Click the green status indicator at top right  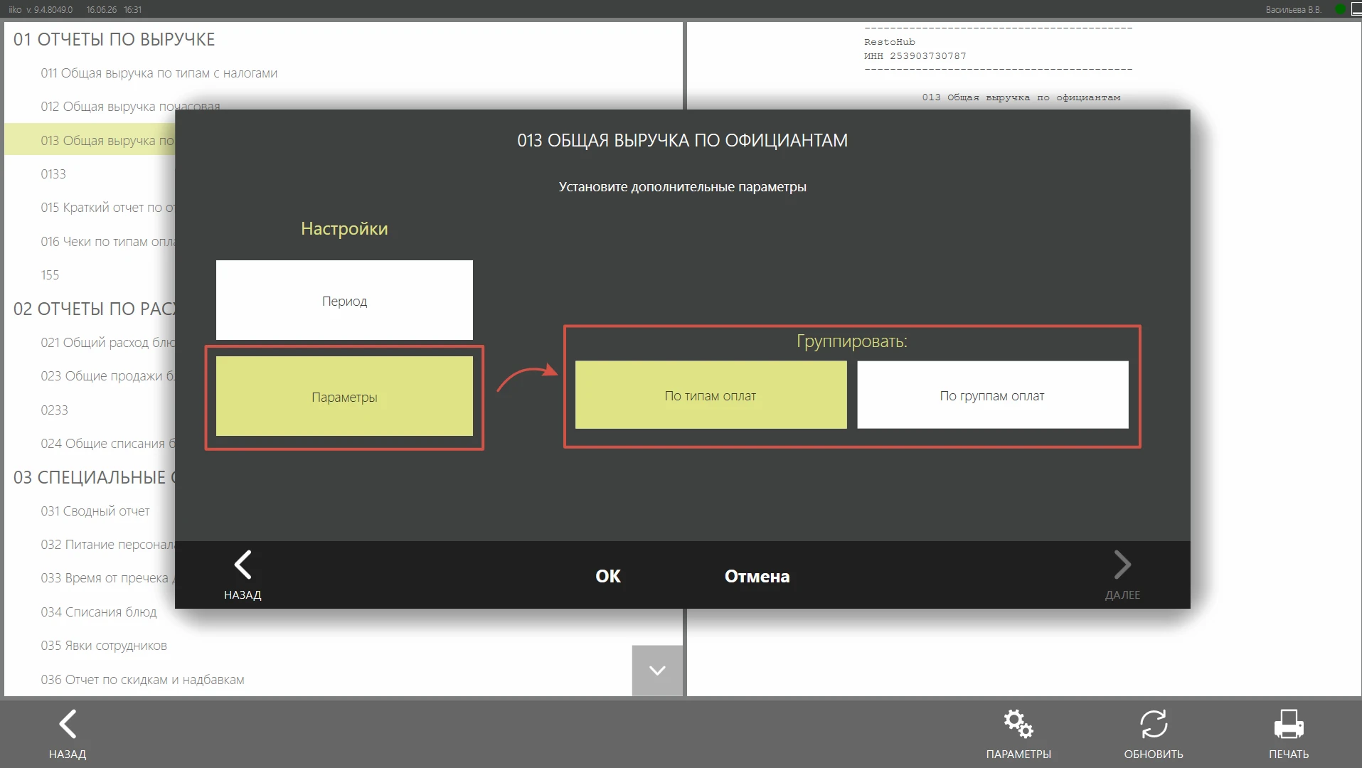point(1340,9)
